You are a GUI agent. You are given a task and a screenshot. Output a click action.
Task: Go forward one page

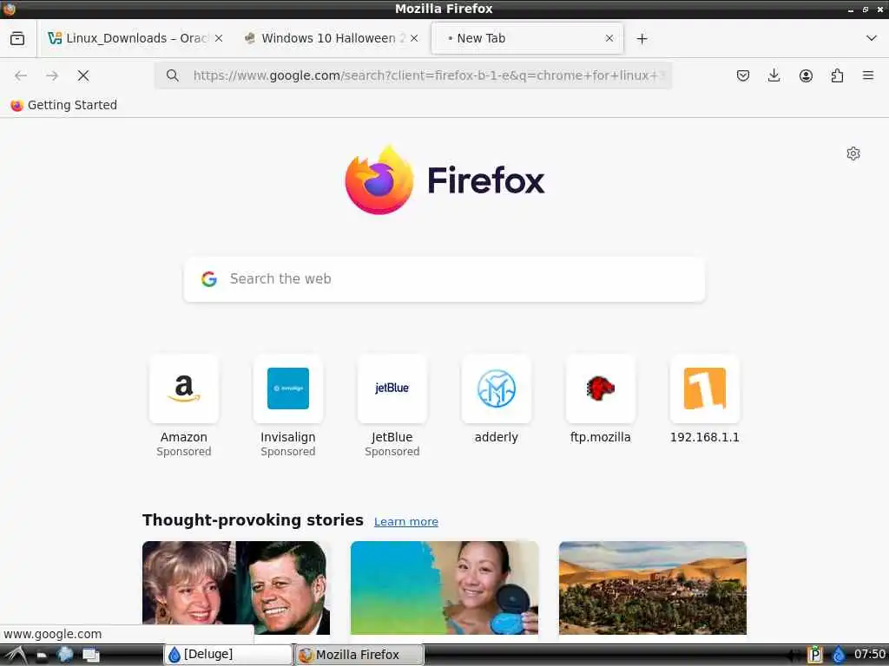[x=52, y=75]
